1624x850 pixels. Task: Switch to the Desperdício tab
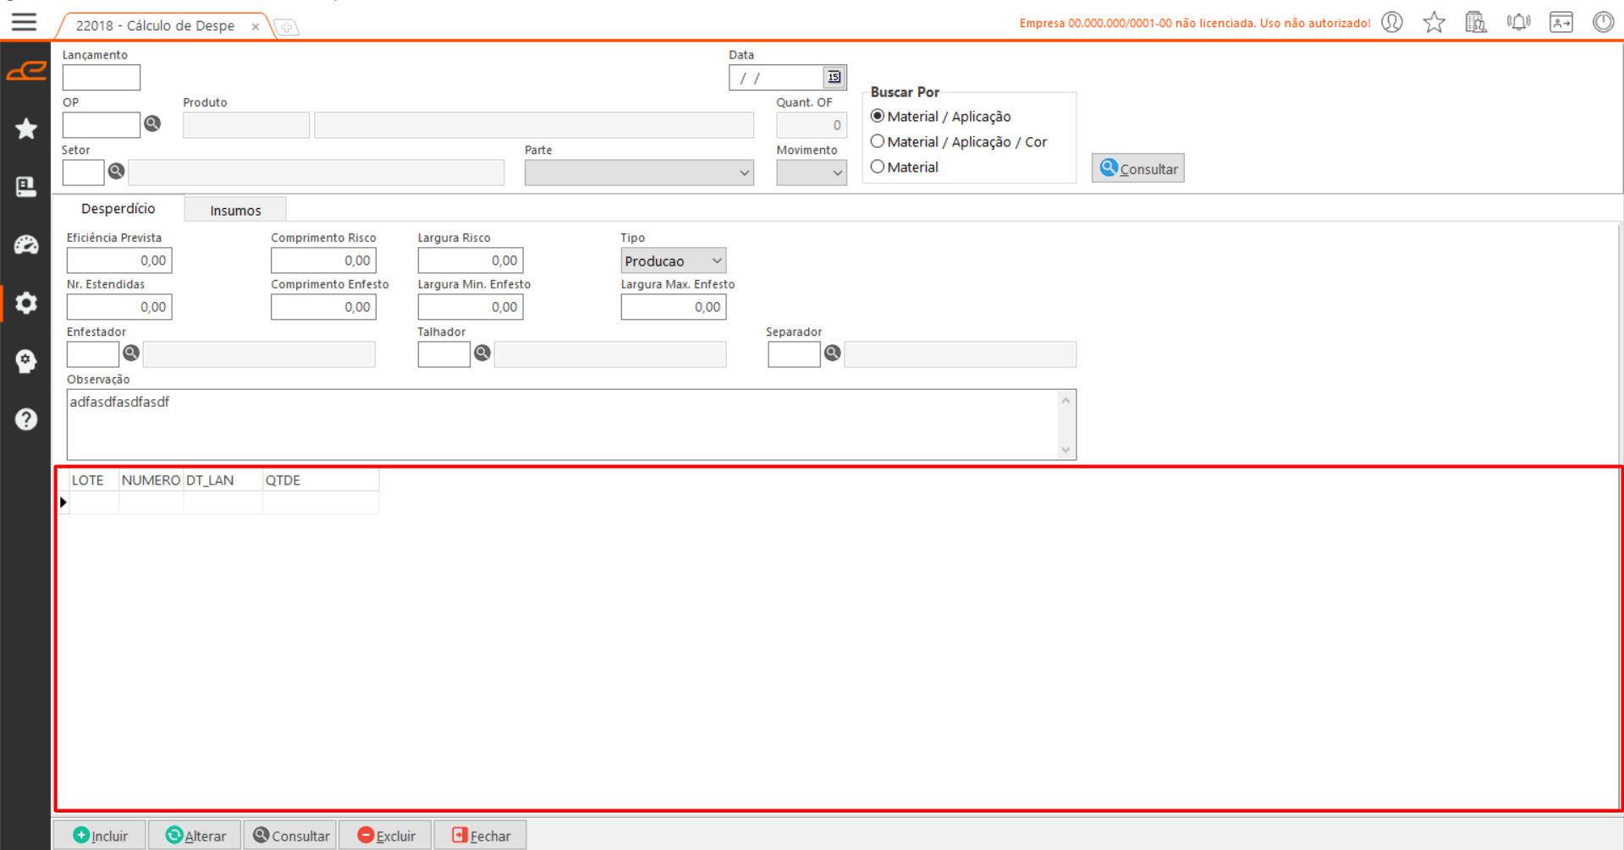[x=118, y=209]
